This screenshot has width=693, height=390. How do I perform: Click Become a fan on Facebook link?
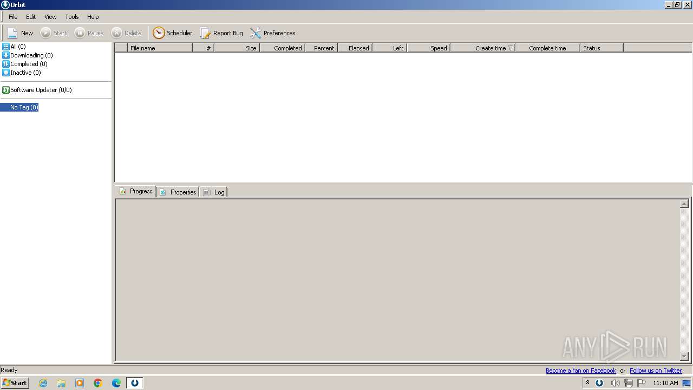click(581, 370)
